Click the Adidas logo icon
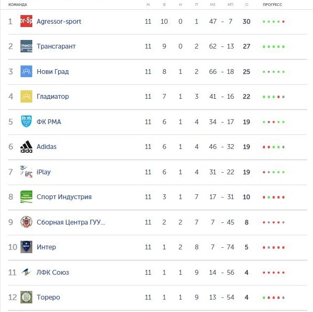313x312 pixels. click(x=26, y=147)
